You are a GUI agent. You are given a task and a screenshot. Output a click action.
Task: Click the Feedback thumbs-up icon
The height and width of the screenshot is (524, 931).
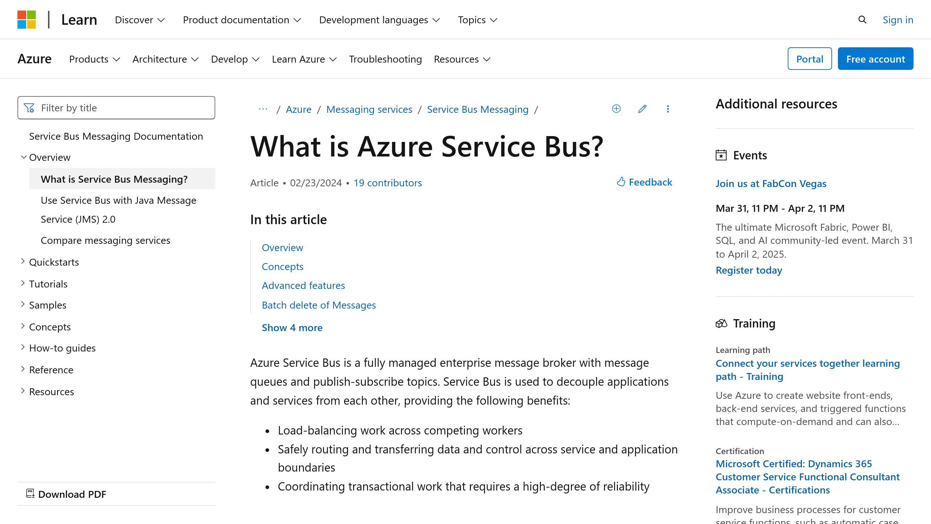(x=621, y=182)
